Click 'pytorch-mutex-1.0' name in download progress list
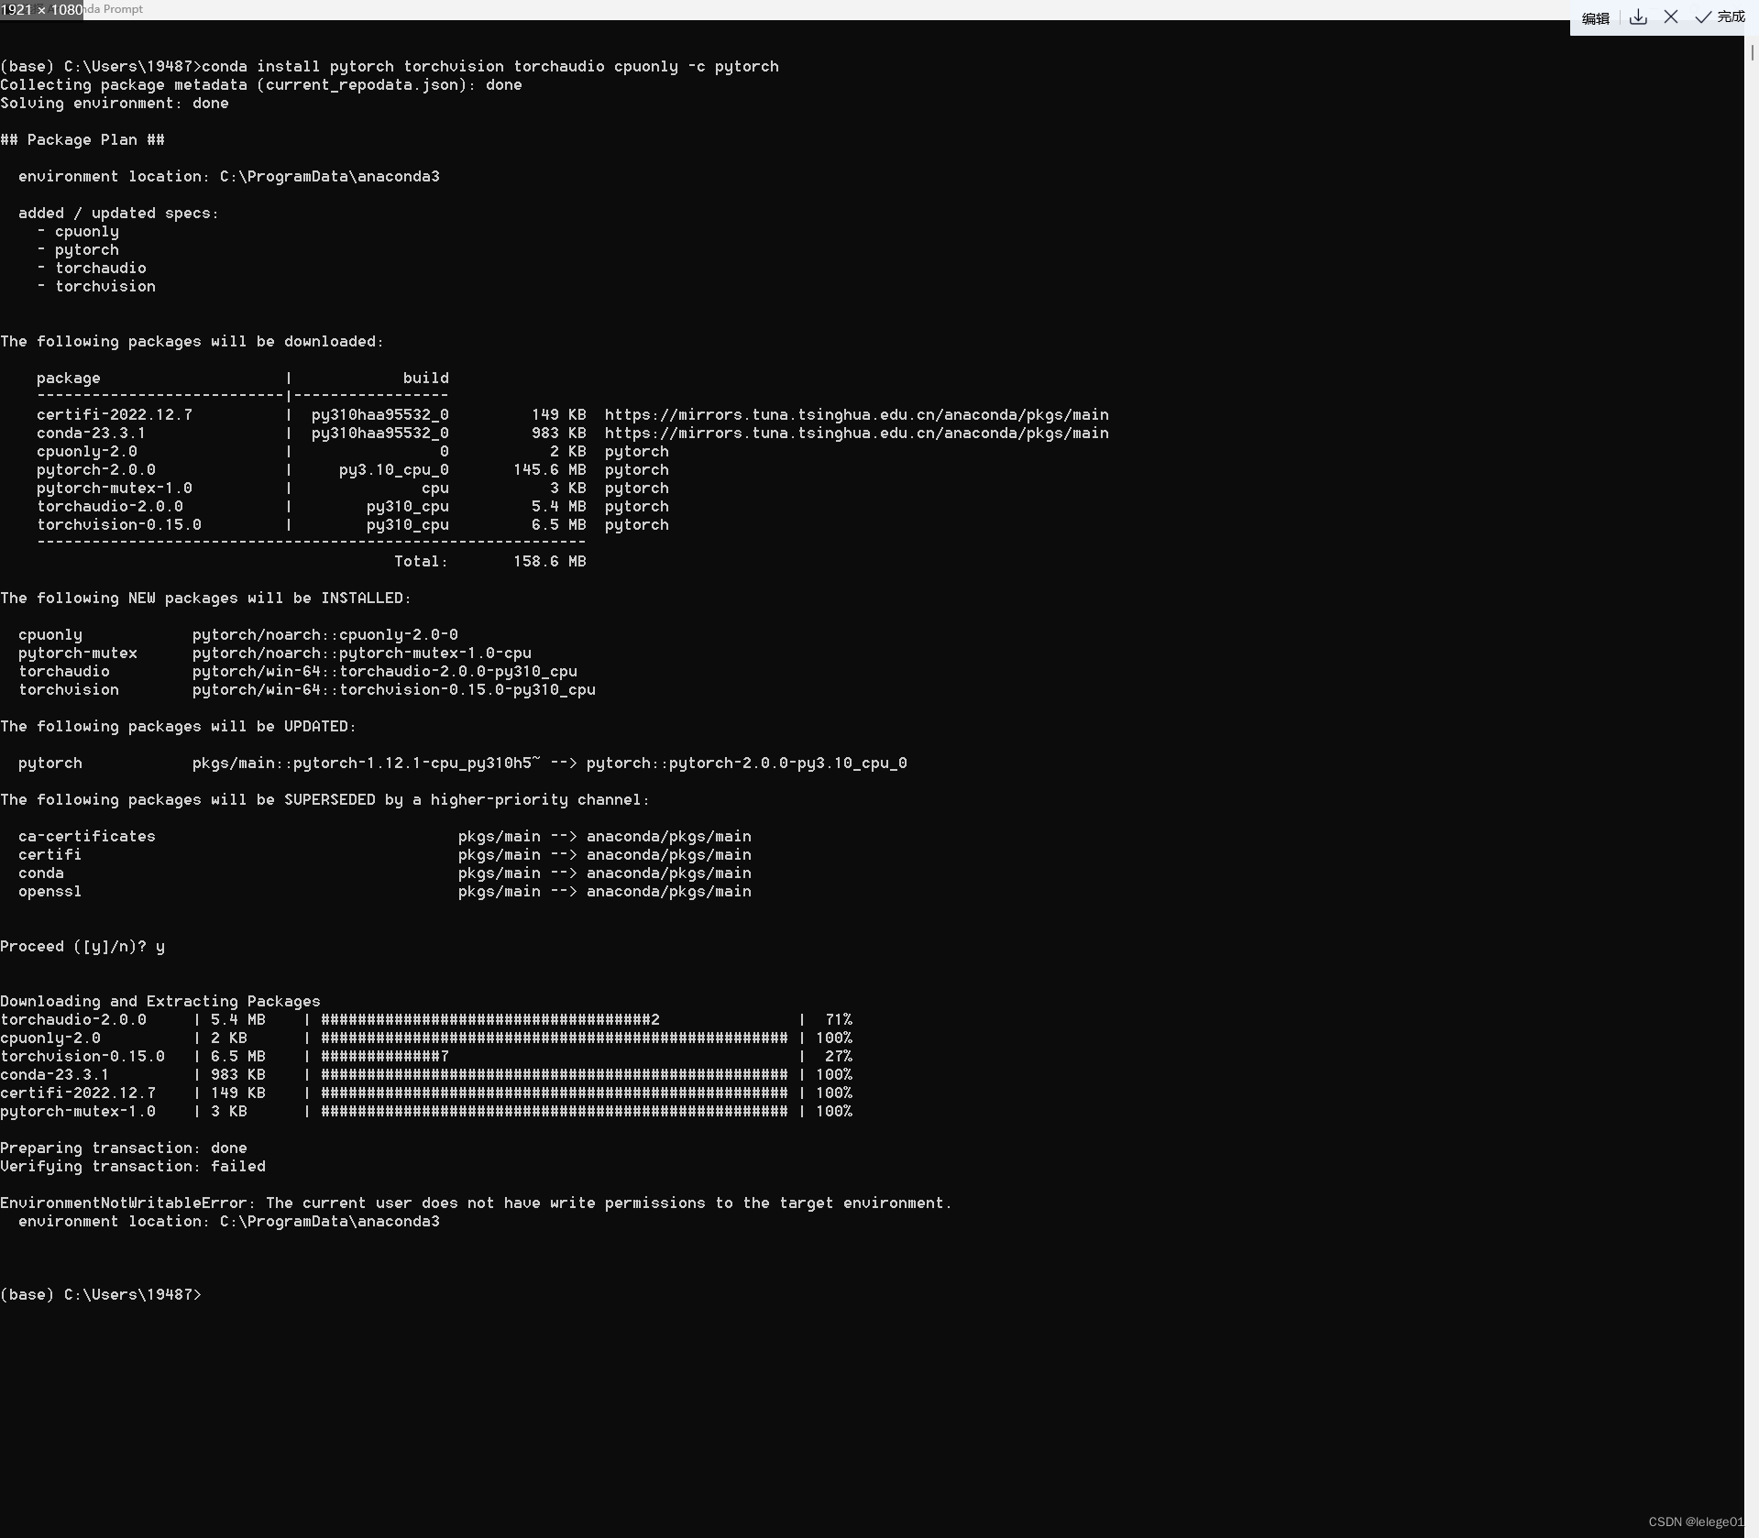 78,1111
